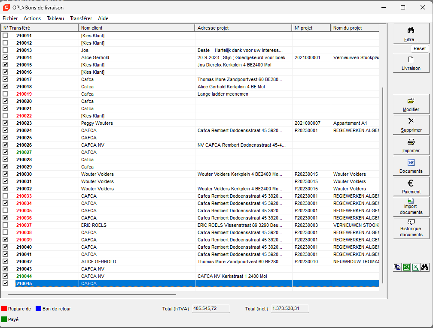433x328 pixels.
Task: Click the Total (incl.) field
Action: 290,309
